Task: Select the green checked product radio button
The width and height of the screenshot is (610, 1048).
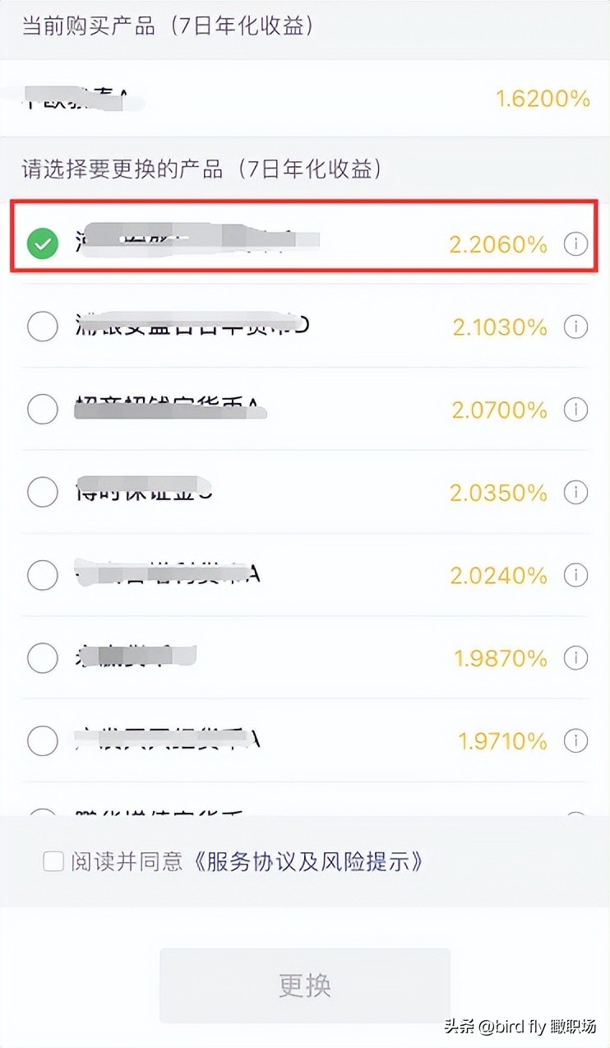Action: (x=43, y=243)
